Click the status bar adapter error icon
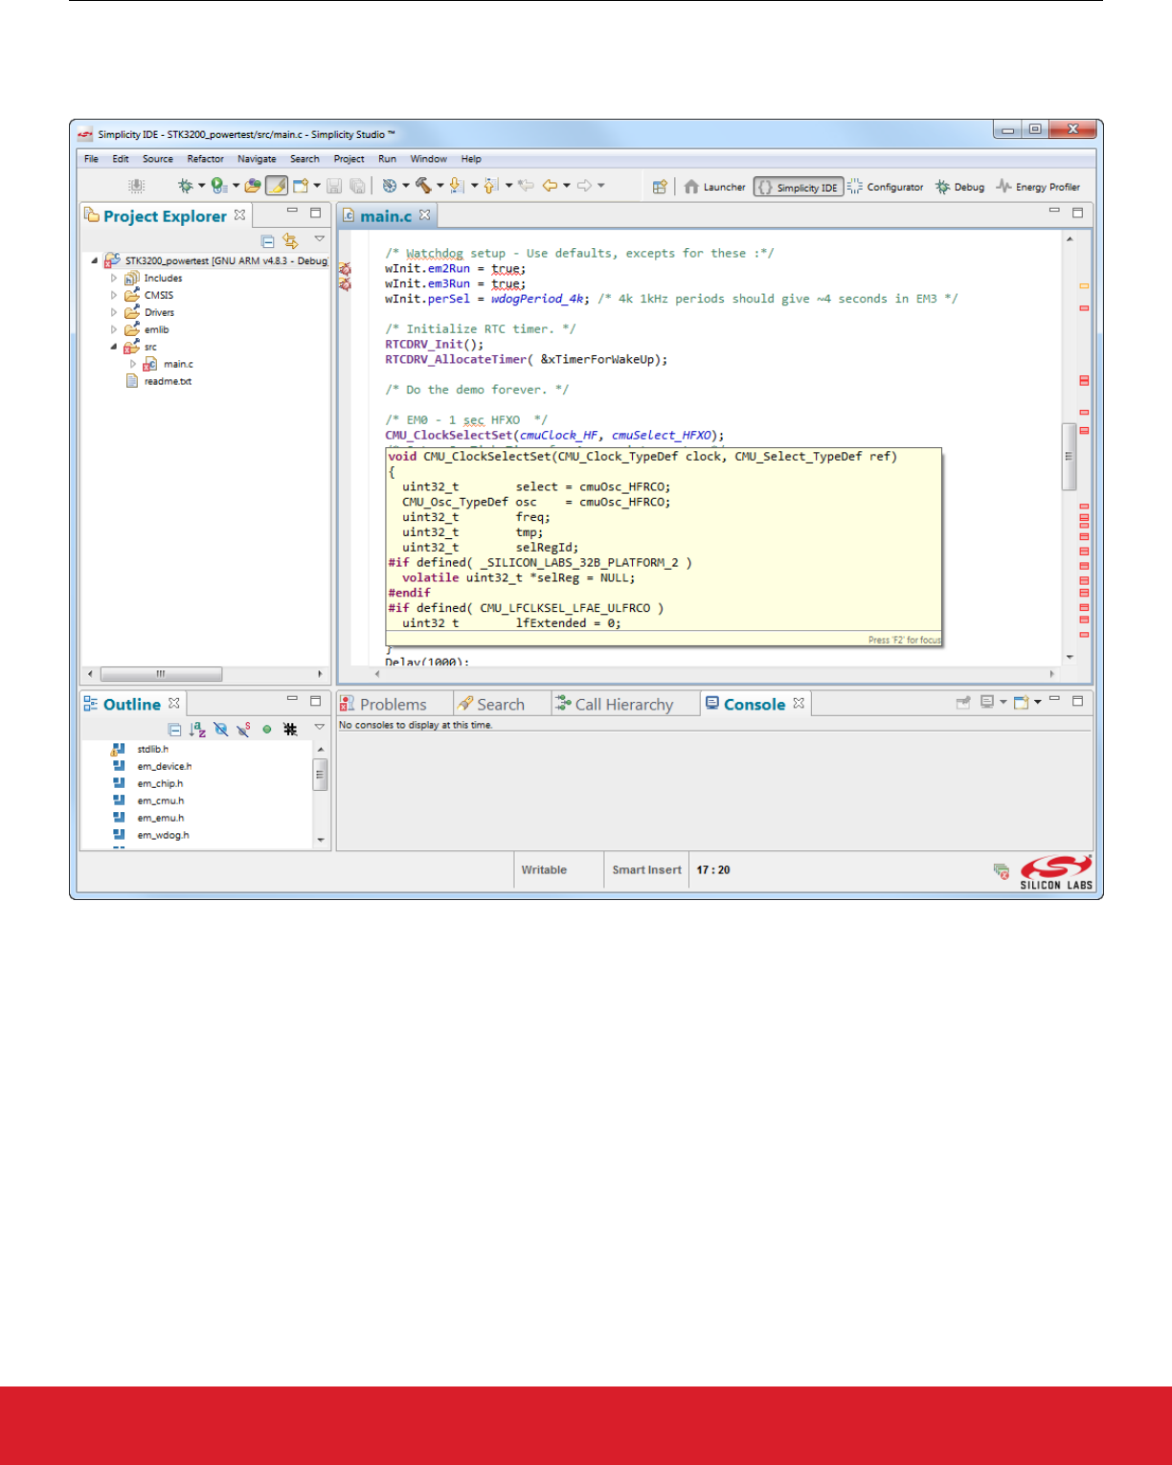The width and height of the screenshot is (1172, 1465). tap(1001, 870)
